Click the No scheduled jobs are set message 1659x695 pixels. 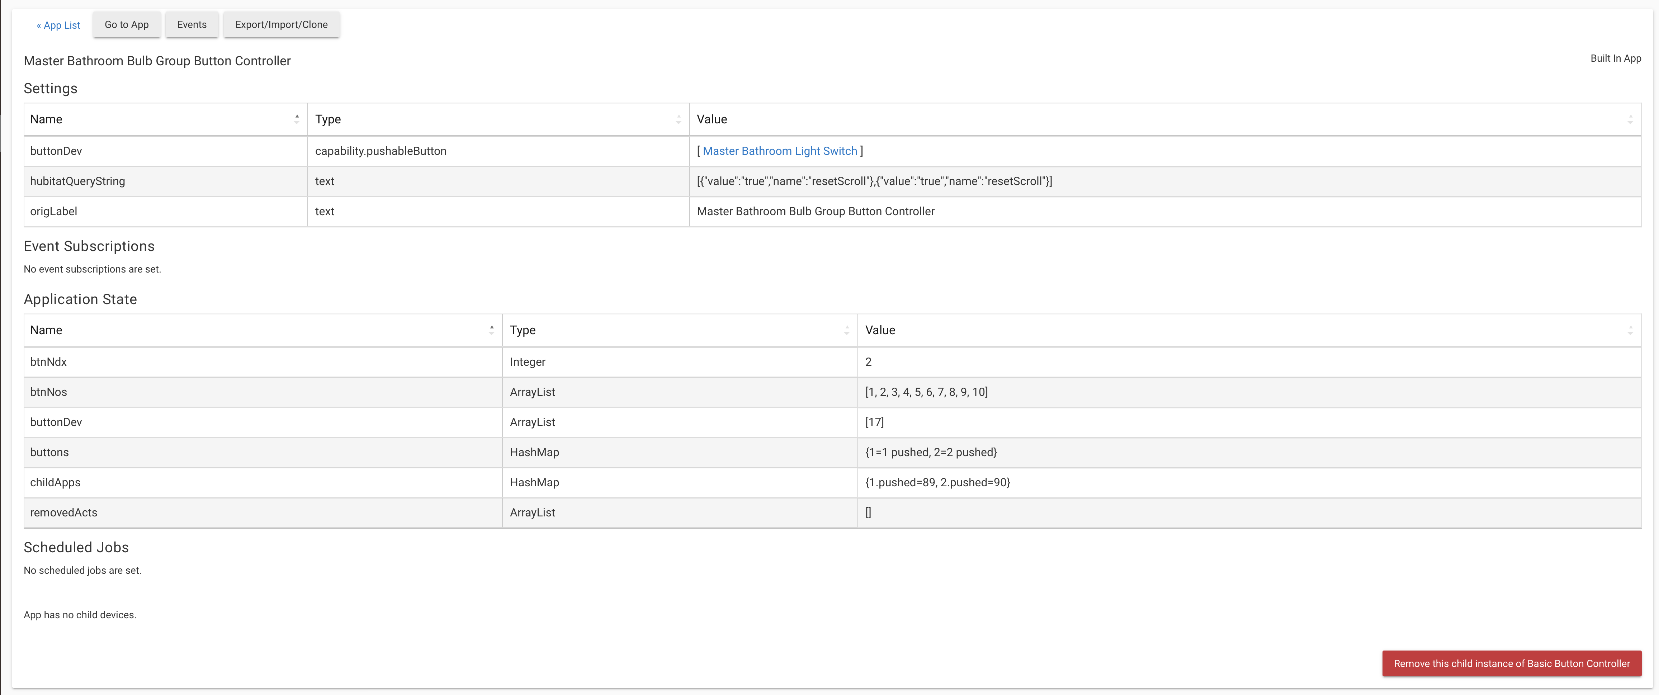click(82, 571)
